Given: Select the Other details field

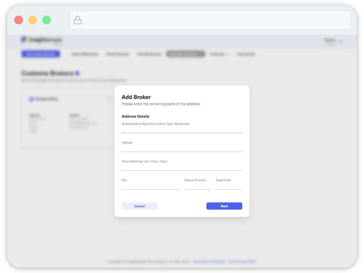Looking at the screenshot, I should pyautogui.click(x=182, y=167).
